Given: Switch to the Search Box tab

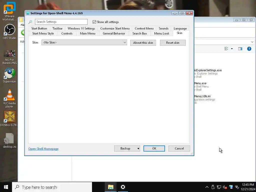Looking at the screenshot, I should [x=140, y=33].
